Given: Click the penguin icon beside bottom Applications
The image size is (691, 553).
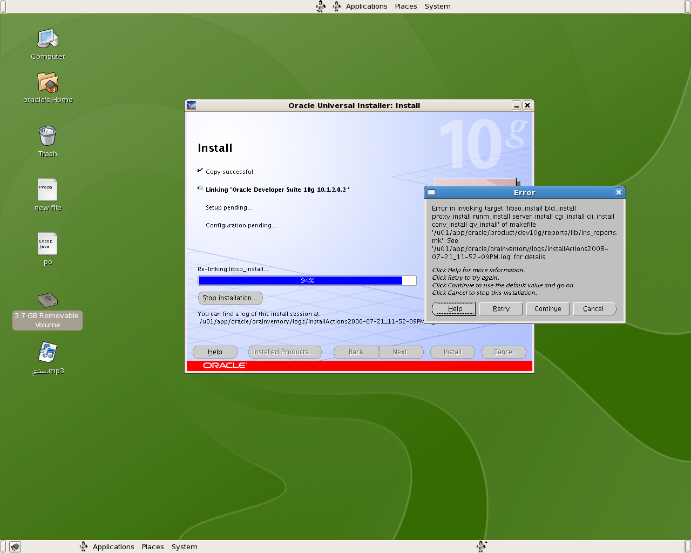Looking at the screenshot, I should 84,547.
